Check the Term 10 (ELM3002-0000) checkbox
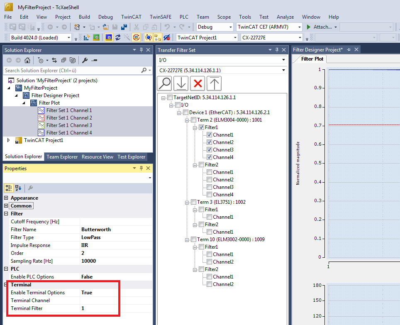 (194, 239)
